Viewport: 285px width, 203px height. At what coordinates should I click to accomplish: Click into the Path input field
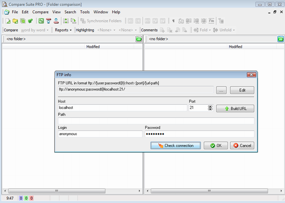click(156, 121)
